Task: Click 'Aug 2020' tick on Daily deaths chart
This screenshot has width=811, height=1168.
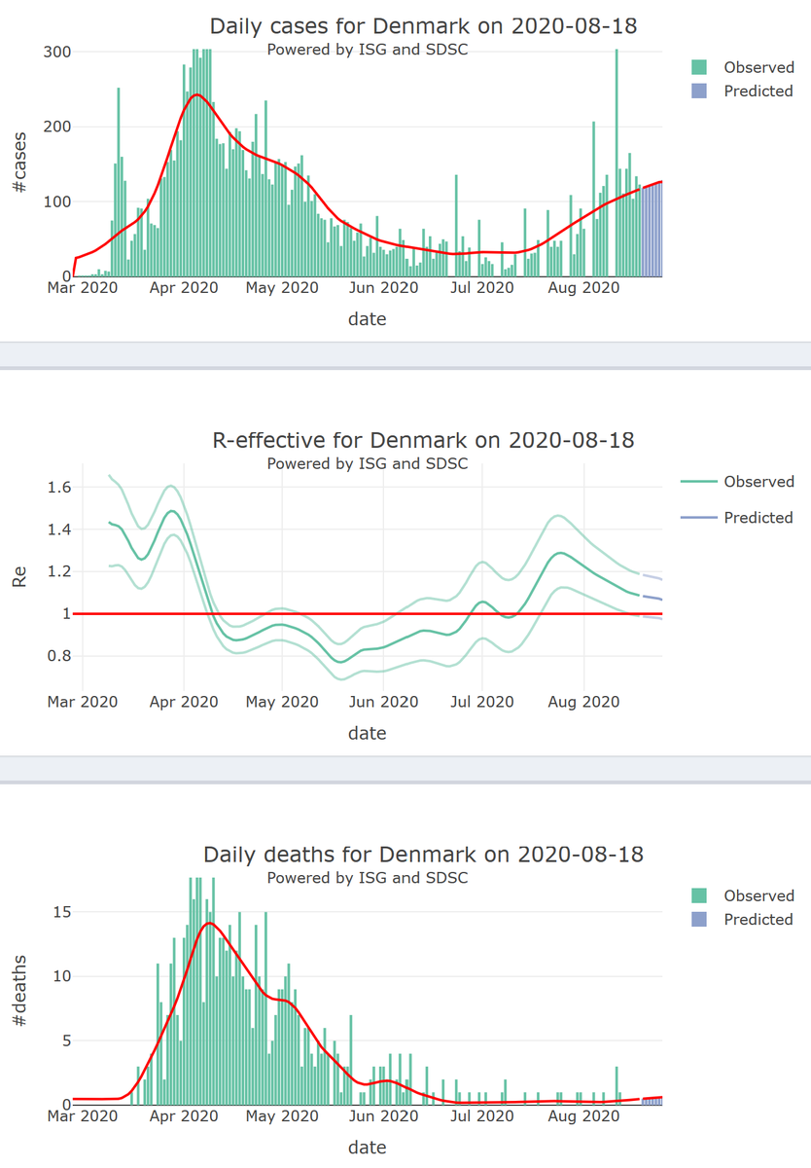Action: 583,1116
